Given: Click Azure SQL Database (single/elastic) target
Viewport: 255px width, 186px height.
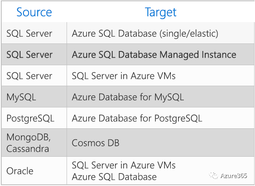Looking at the screenshot, I should [x=145, y=33].
